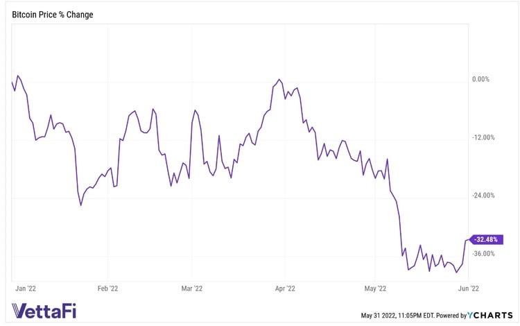This screenshot has height=326, width=520.
Task: Click the 'Powered by' text
Action: (x=451, y=316)
